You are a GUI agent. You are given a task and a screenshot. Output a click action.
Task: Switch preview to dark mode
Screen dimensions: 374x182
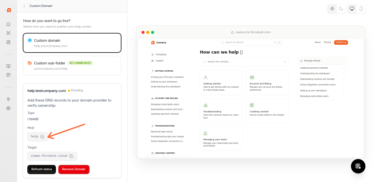click(341, 9)
